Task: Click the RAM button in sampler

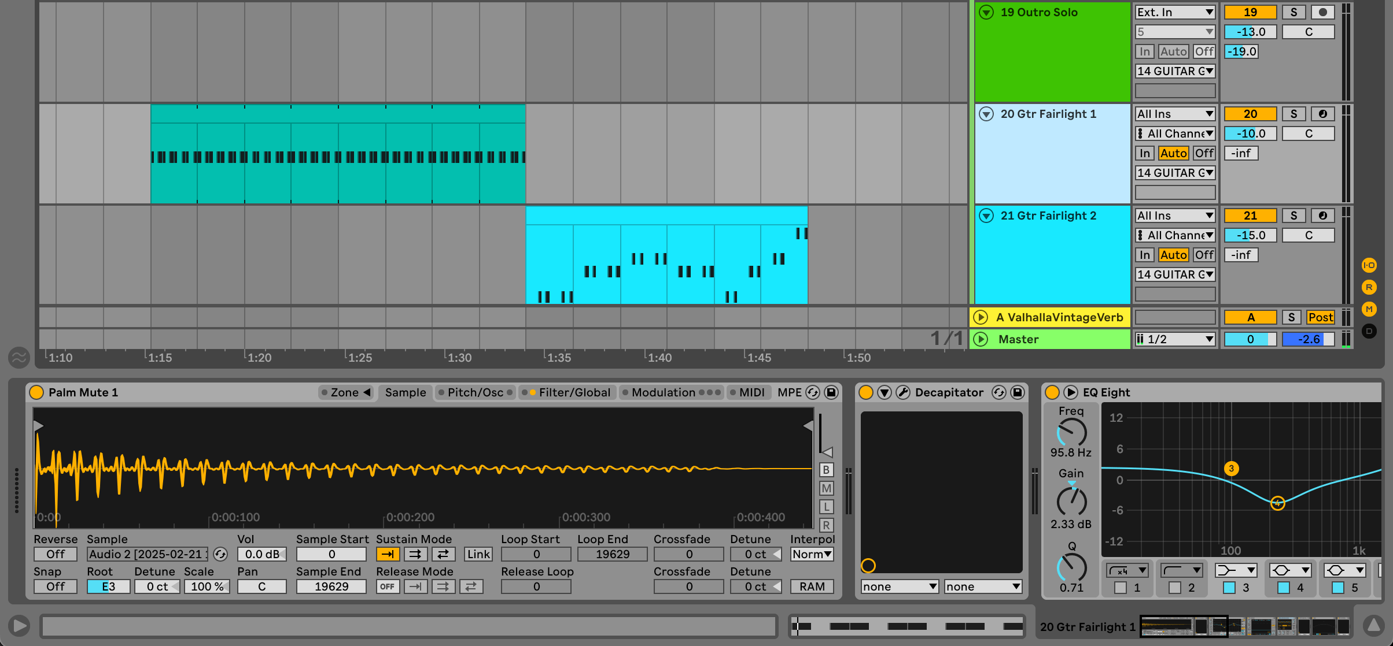Action: pos(812,586)
